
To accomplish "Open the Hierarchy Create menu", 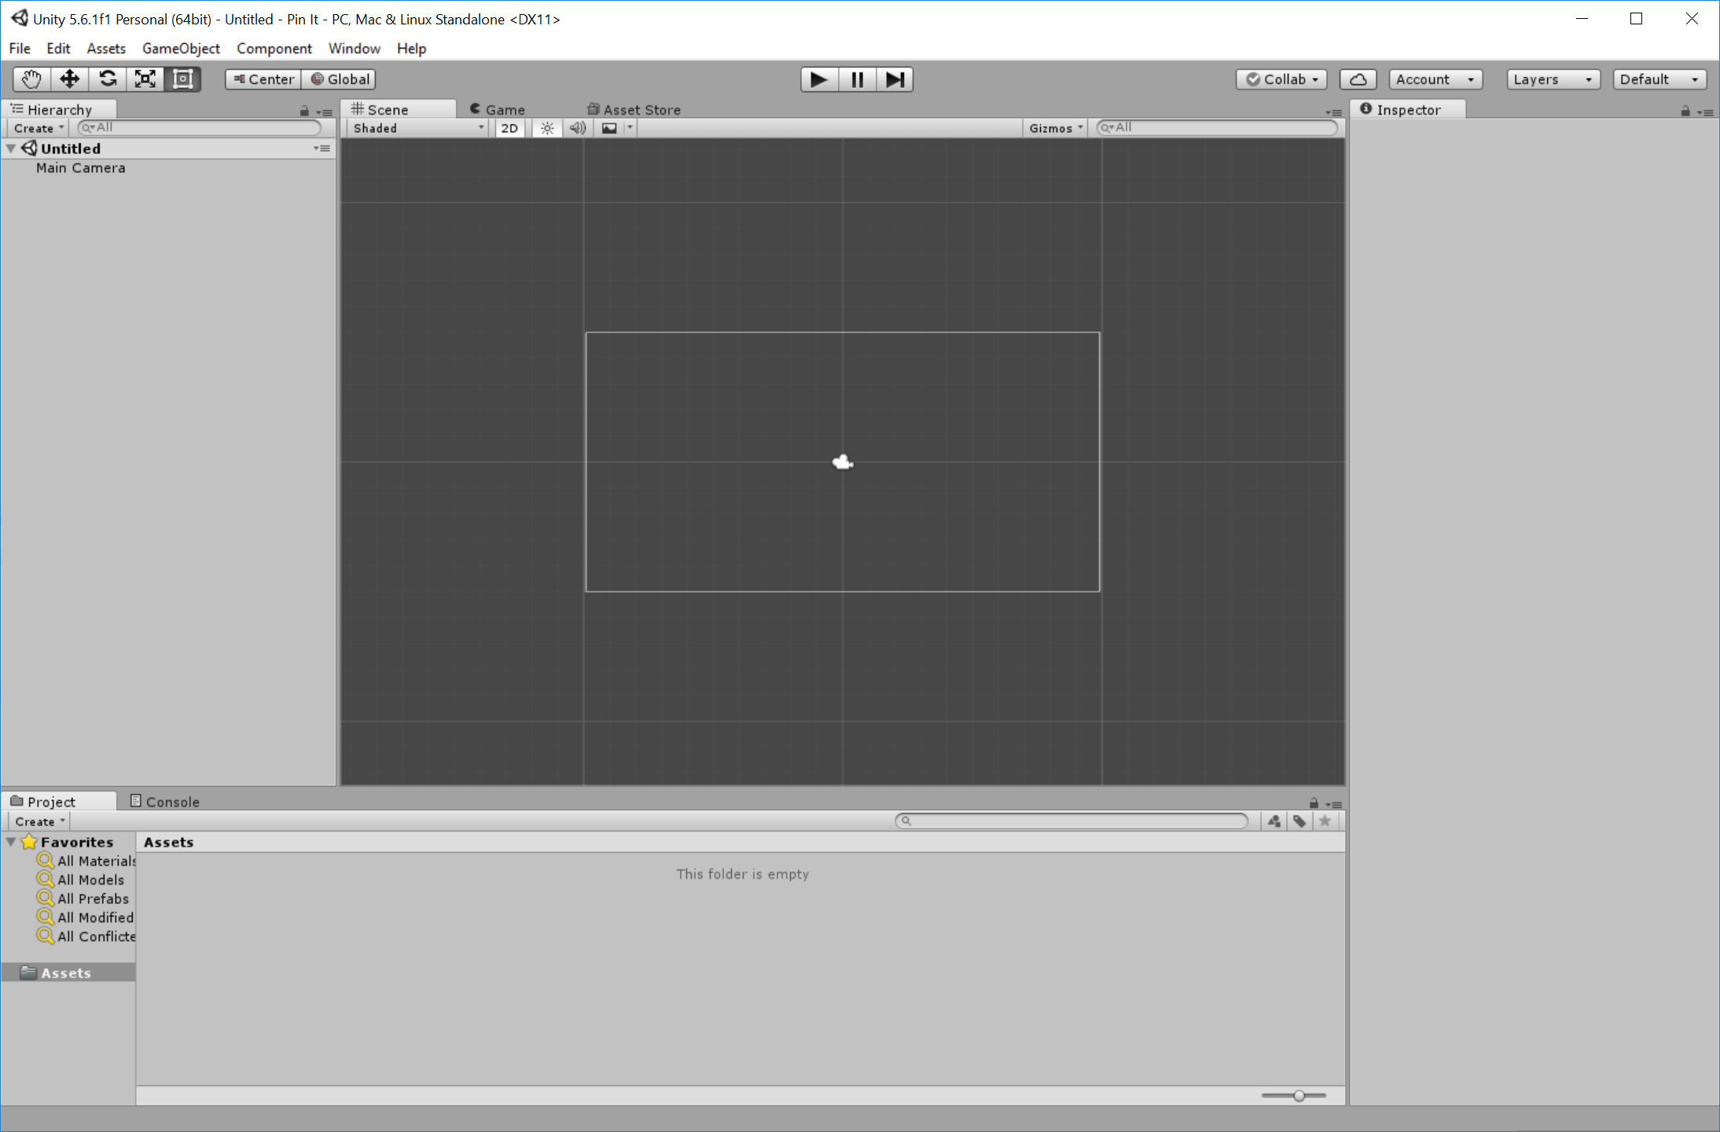I will click(x=37, y=127).
